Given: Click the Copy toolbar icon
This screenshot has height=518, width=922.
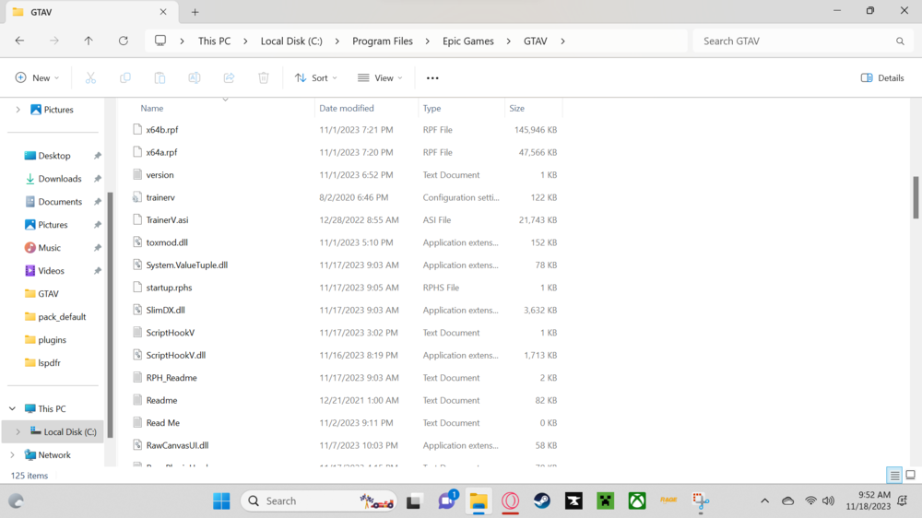Looking at the screenshot, I should click(125, 77).
